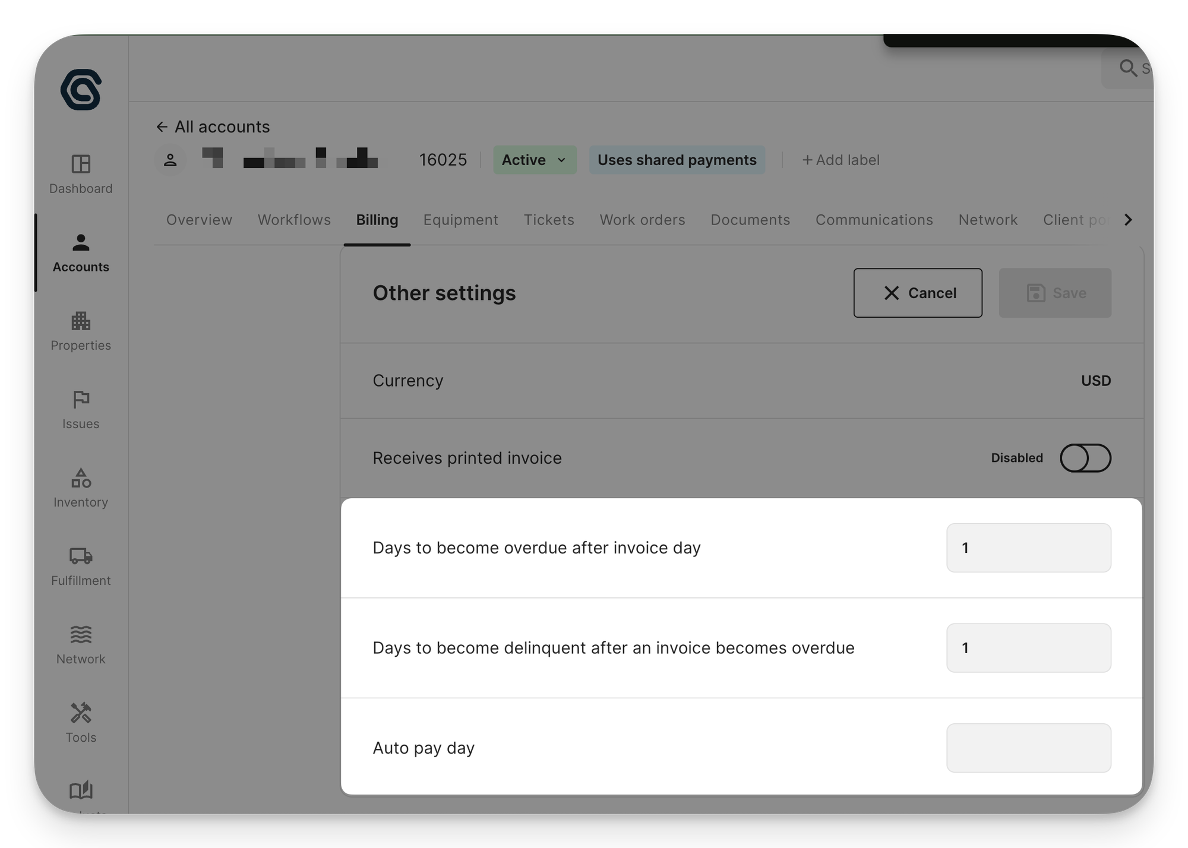Screen dimensions: 1188x848
Task: Click Add label next to account
Action: click(841, 160)
